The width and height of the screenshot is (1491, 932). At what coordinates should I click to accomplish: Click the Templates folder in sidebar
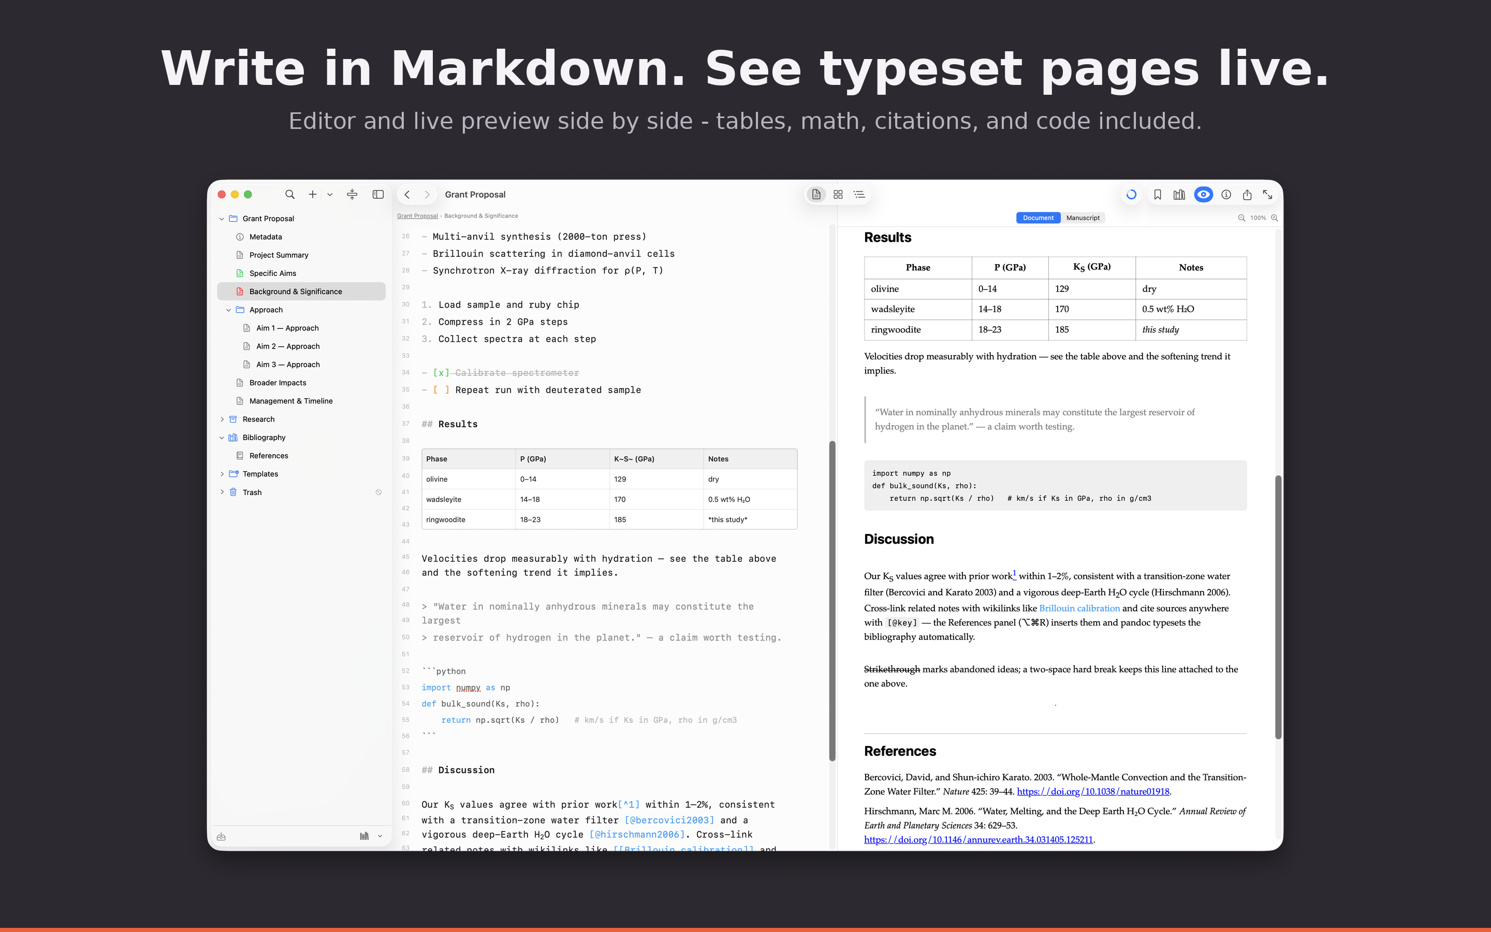(x=301, y=474)
